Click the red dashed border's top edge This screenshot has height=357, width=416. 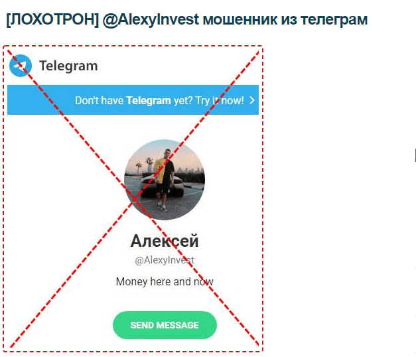pos(133,46)
